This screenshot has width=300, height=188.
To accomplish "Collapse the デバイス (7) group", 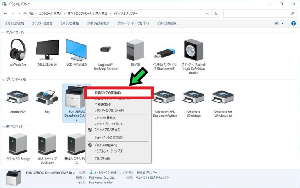I will pos(3,32).
